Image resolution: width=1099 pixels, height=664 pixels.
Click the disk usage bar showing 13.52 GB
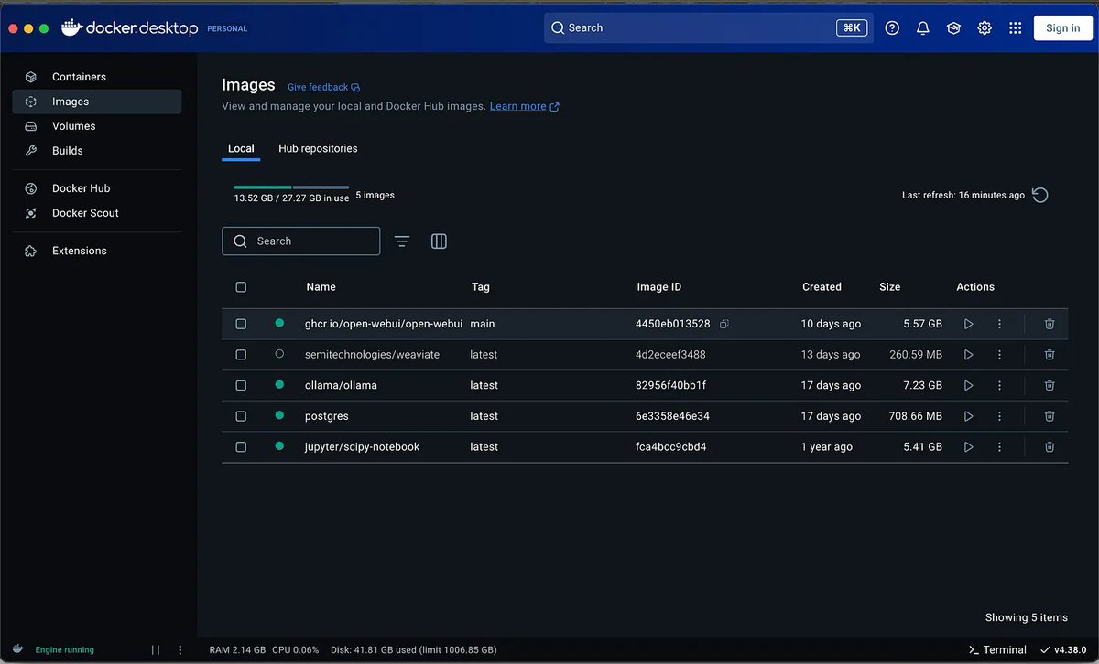291,187
